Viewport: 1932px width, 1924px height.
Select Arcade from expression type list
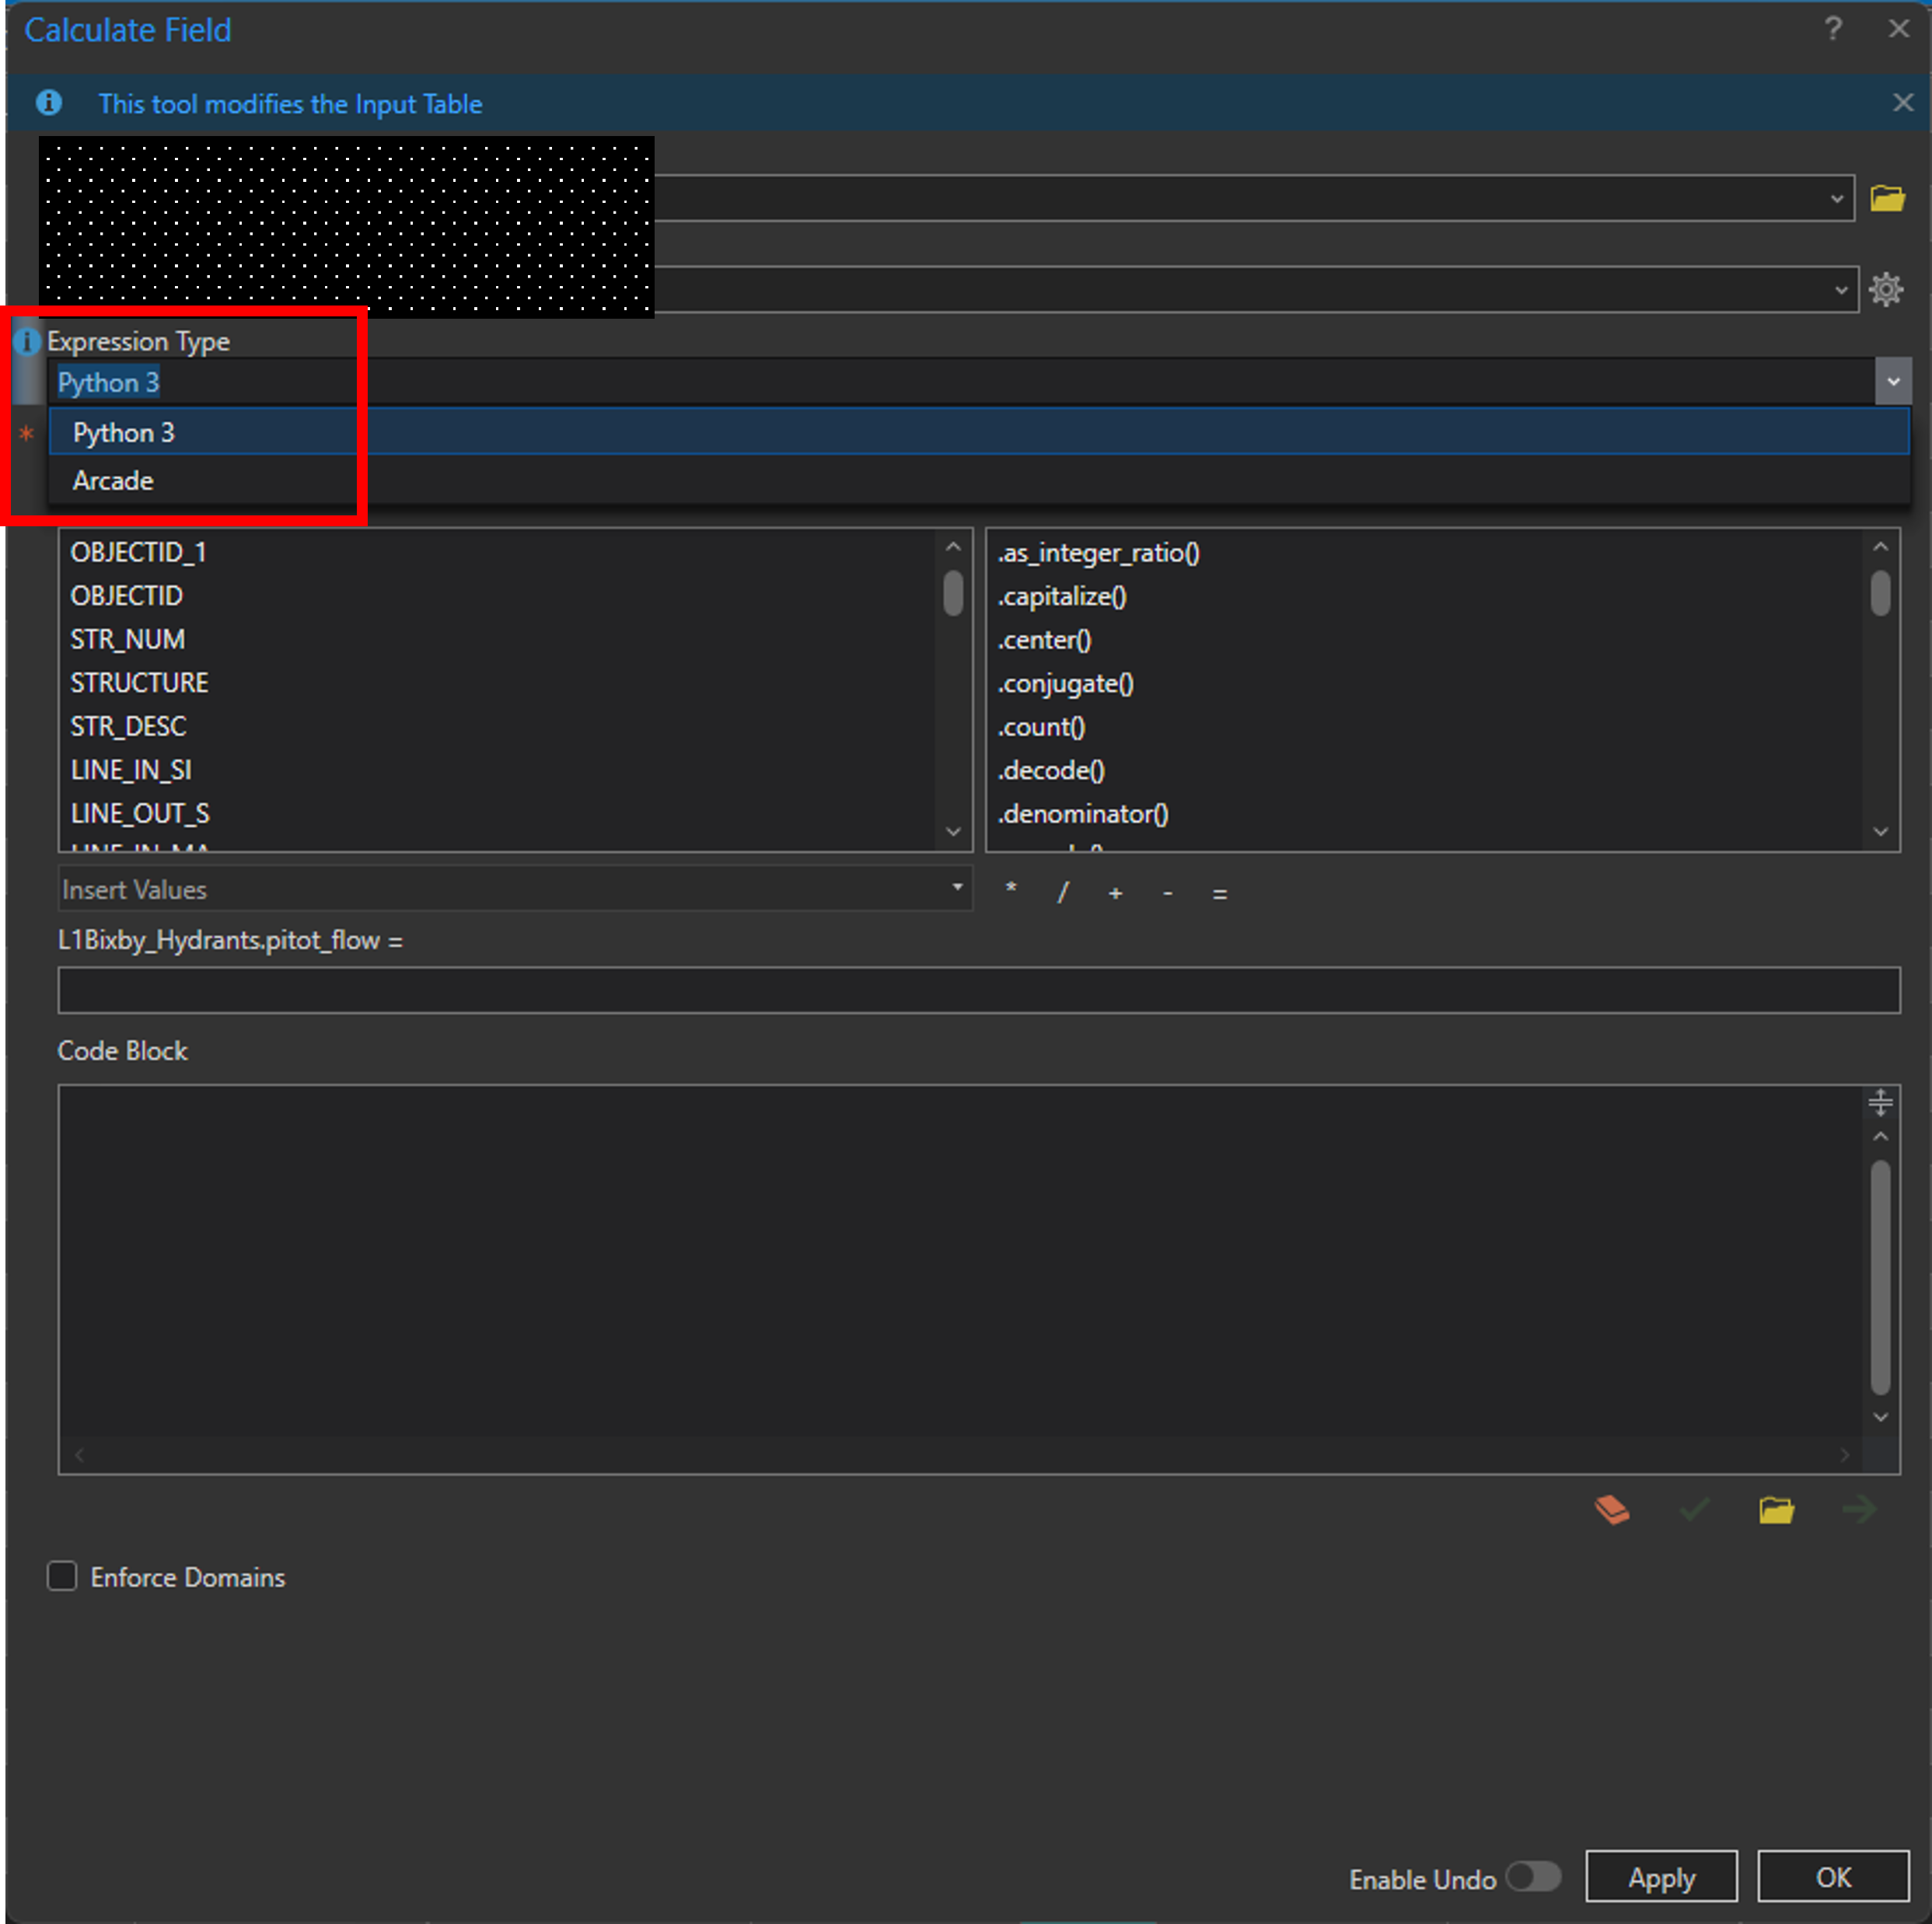click(x=113, y=481)
